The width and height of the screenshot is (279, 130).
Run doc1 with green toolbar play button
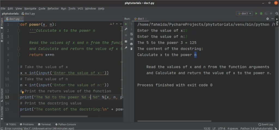click(x=256, y=14)
